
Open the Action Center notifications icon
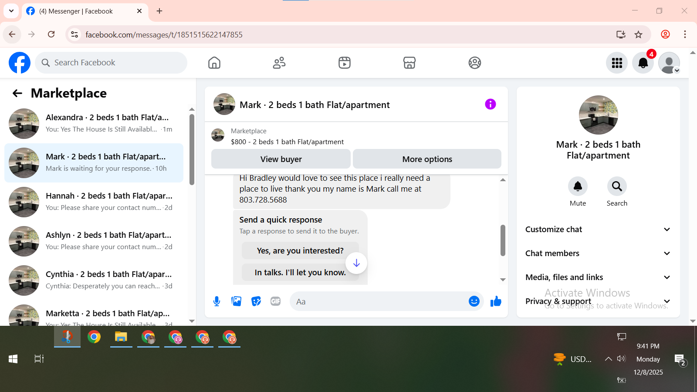tap(680, 360)
